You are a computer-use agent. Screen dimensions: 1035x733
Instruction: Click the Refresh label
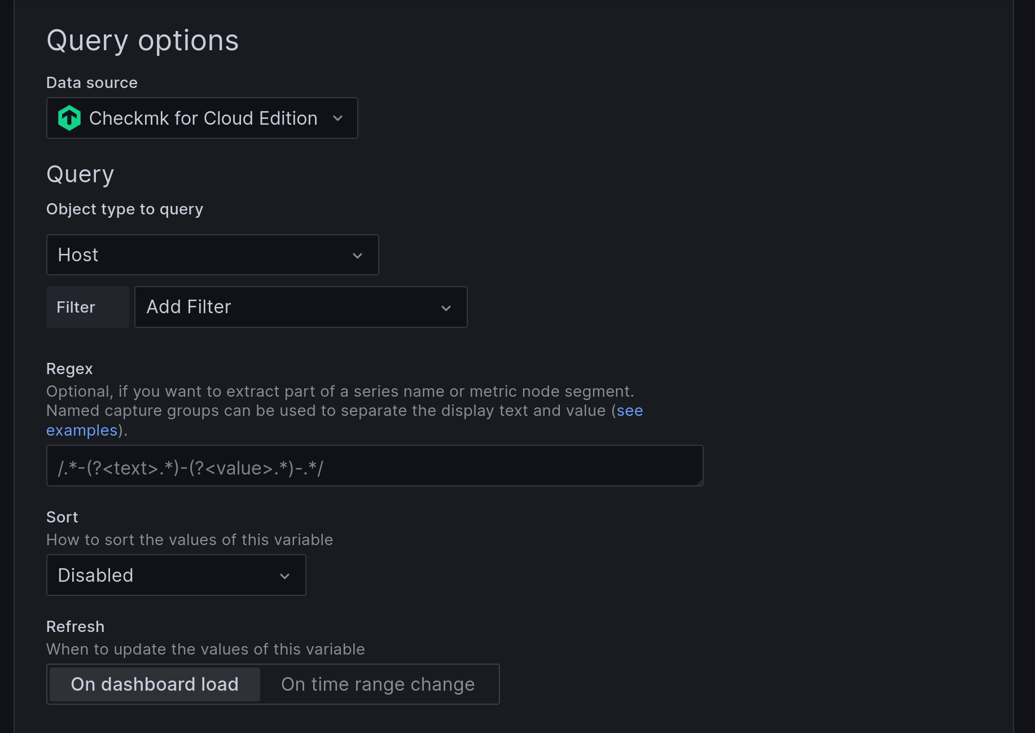point(75,627)
